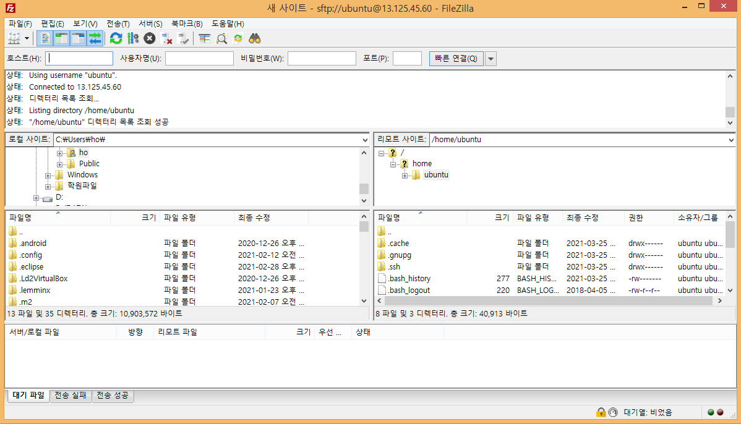Click the disconnect from server icon

(x=166, y=39)
